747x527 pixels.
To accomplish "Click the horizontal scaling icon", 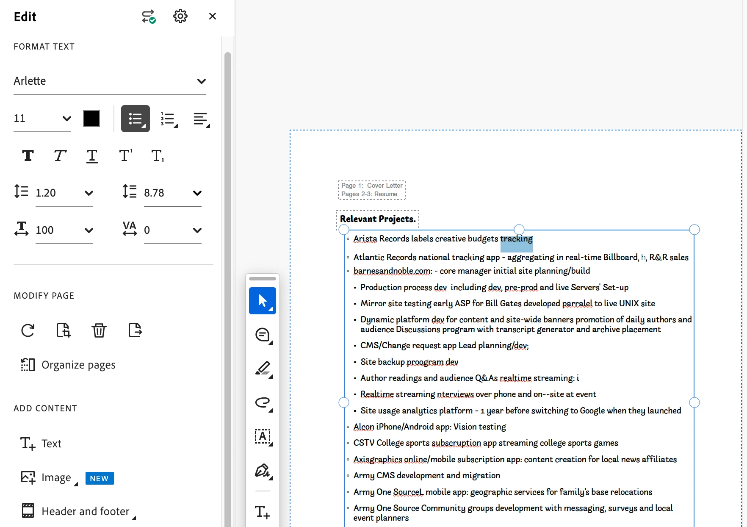I will click(x=21, y=229).
